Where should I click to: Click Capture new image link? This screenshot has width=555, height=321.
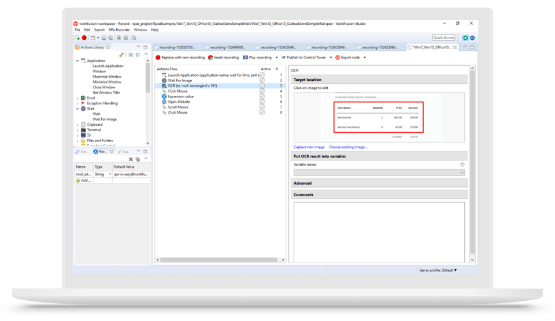(x=309, y=147)
